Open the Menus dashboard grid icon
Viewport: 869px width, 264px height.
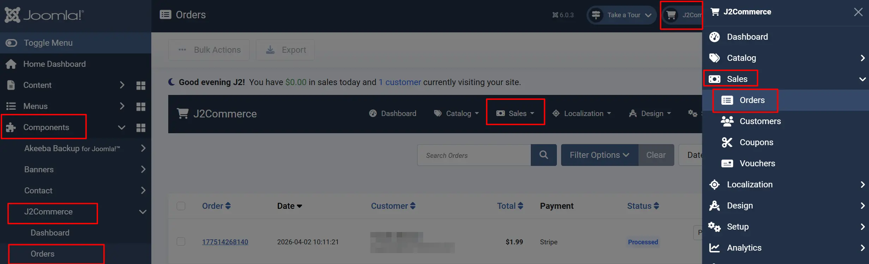[x=141, y=107]
